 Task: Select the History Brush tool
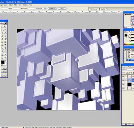click(5, 39)
